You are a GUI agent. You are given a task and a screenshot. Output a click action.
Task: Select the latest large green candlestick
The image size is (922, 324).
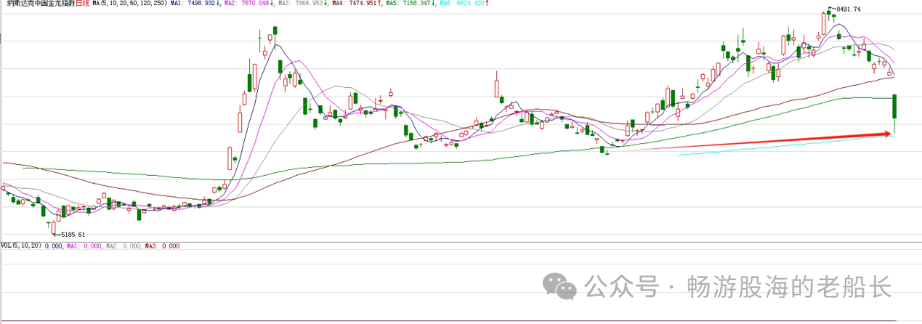tap(895, 107)
